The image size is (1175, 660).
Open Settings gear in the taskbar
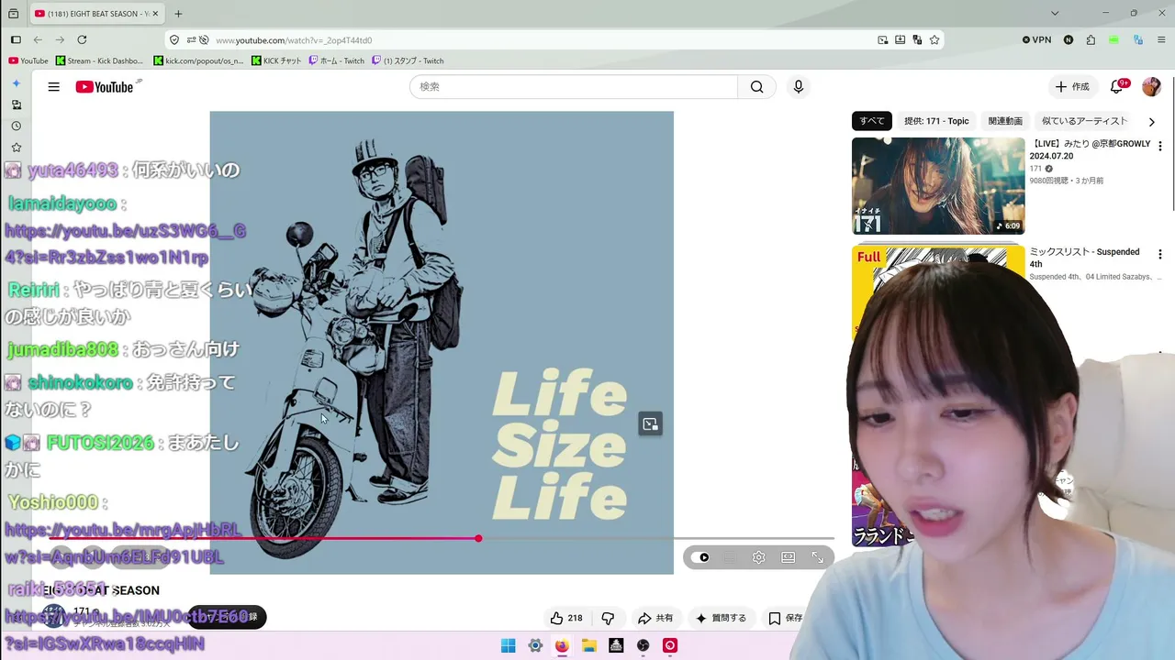[x=535, y=645]
